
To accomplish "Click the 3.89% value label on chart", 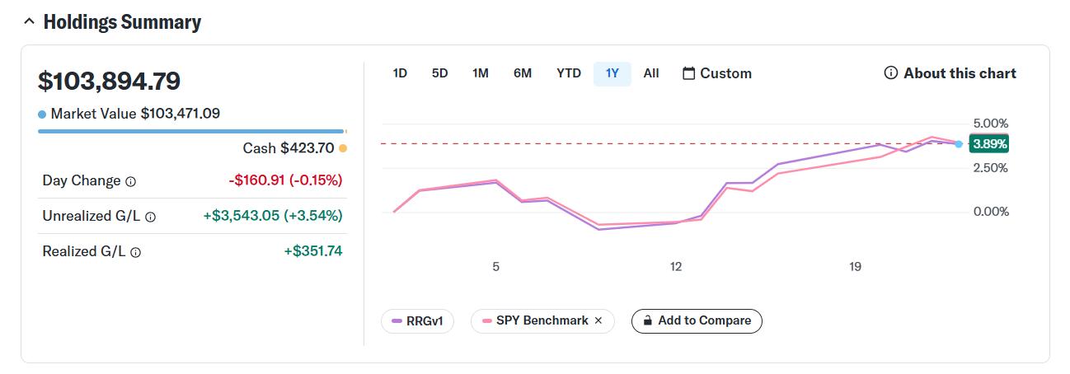I will [989, 143].
